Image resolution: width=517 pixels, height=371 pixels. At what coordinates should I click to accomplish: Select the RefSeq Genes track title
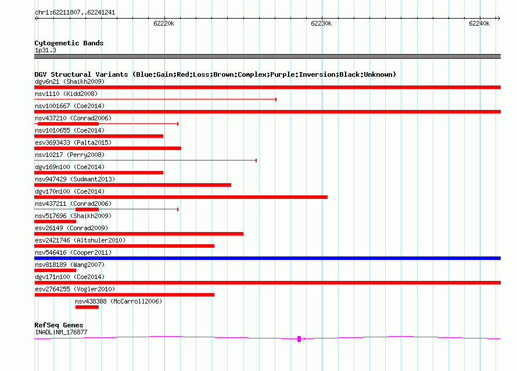(59, 325)
